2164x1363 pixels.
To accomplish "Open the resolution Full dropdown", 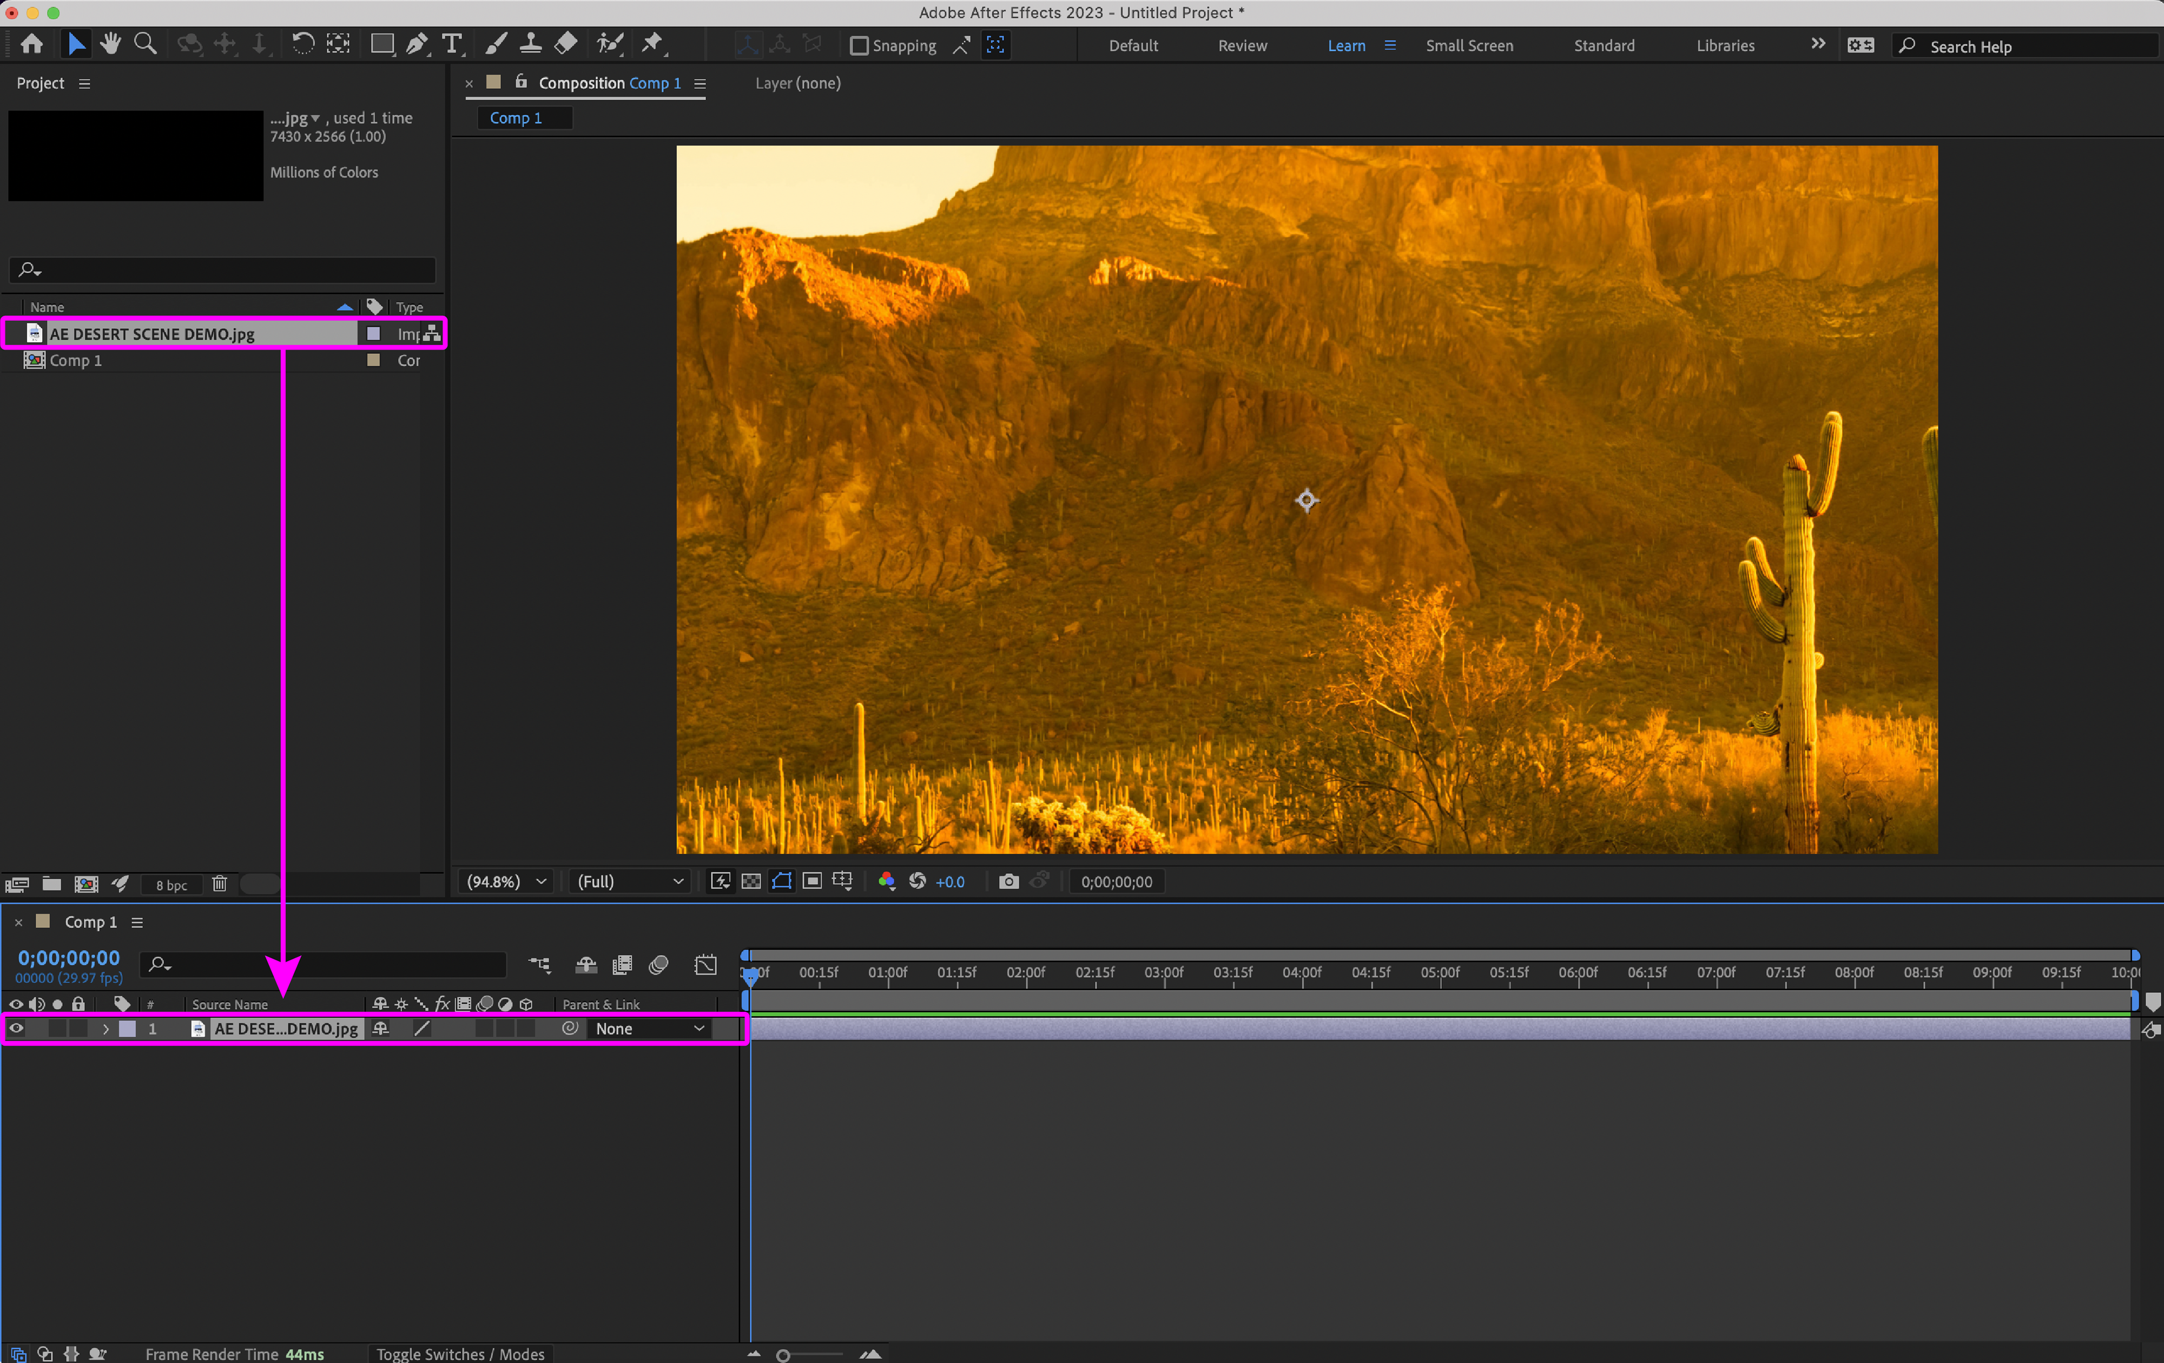I will point(629,881).
